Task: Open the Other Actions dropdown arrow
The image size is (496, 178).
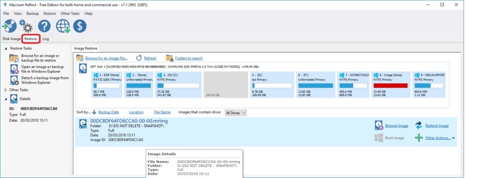Action: pos(453,138)
